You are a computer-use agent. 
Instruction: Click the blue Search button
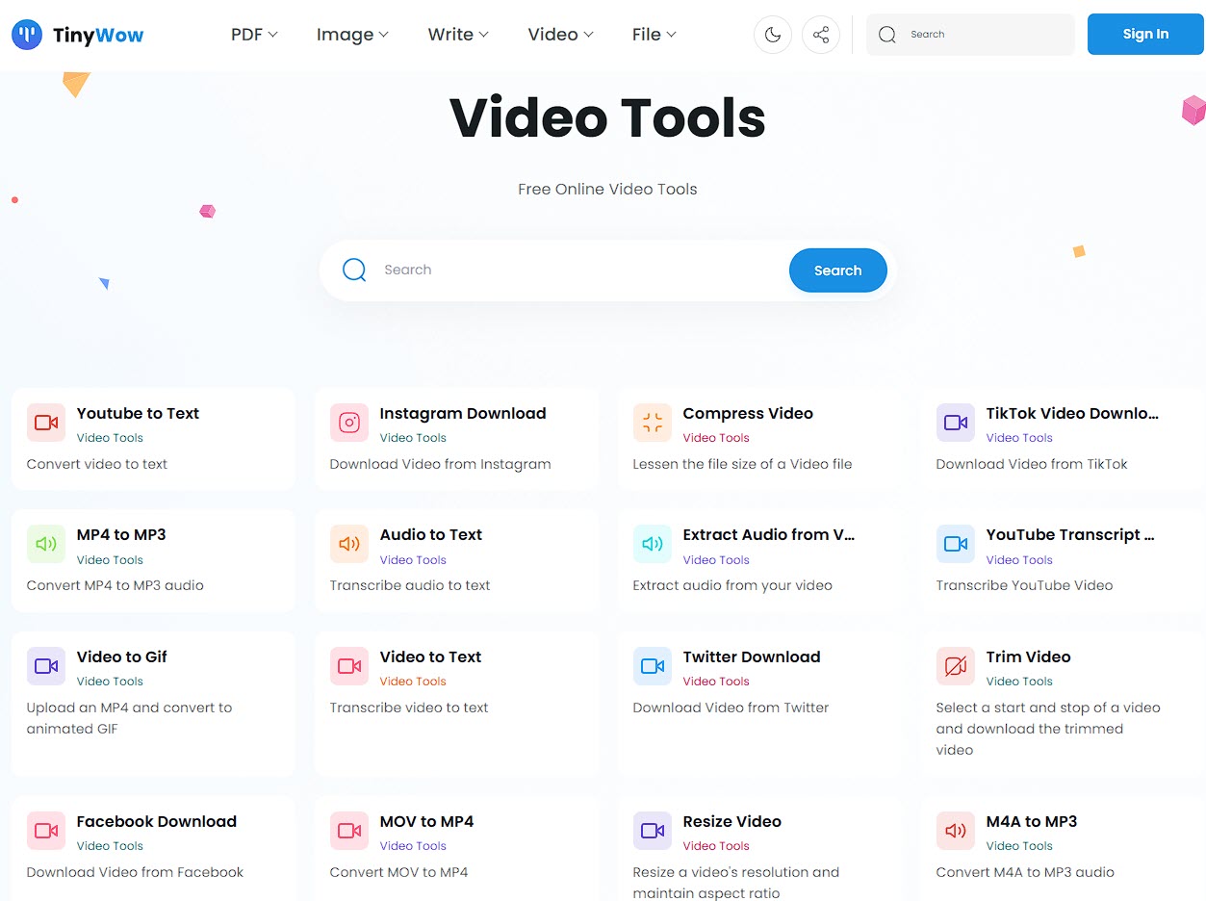coord(837,270)
